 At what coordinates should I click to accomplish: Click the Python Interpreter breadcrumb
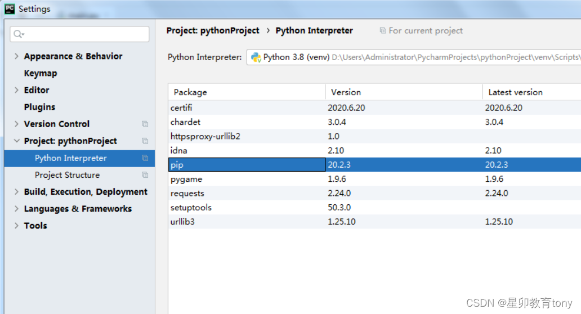point(314,31)
